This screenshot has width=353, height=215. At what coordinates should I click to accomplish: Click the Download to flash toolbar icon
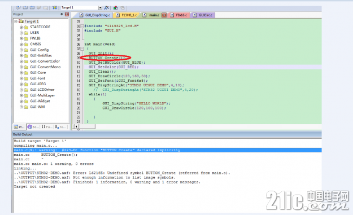(x=55, y=7)
